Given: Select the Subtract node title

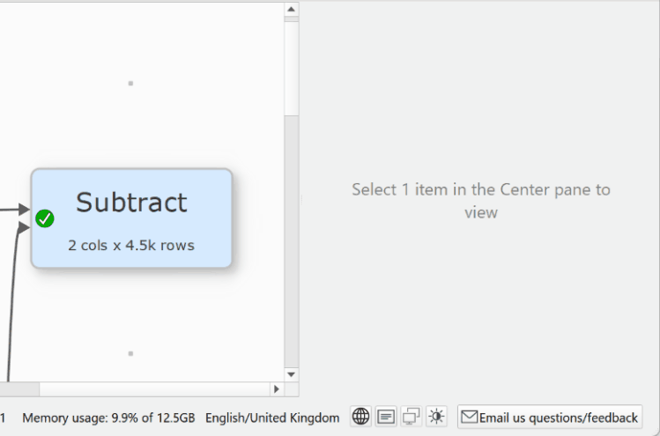Looking at the screenshot, I should click(131, 203).
